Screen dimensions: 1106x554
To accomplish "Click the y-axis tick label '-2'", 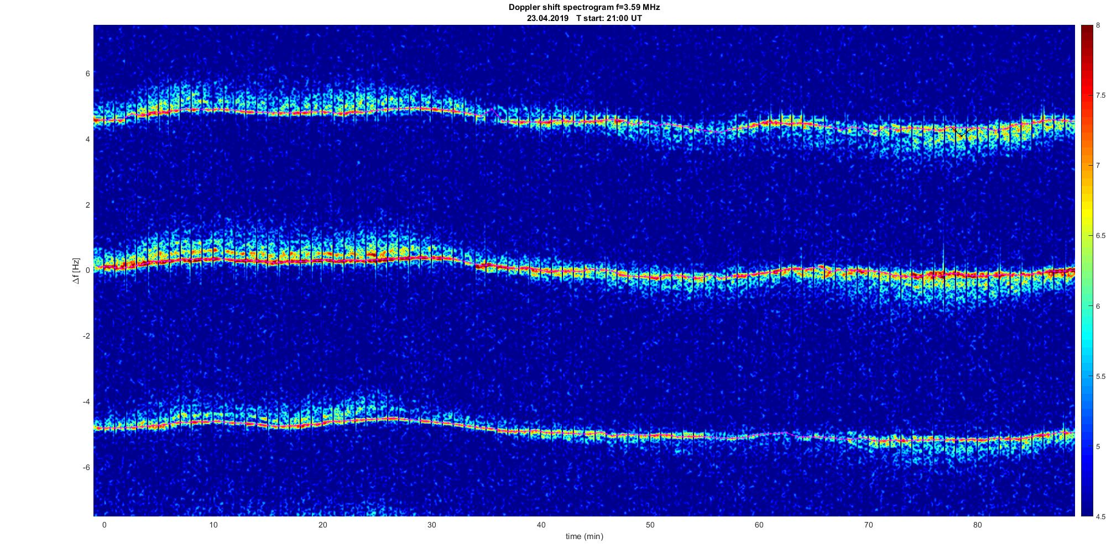I will pyautogui.click(x=86, y=336).
